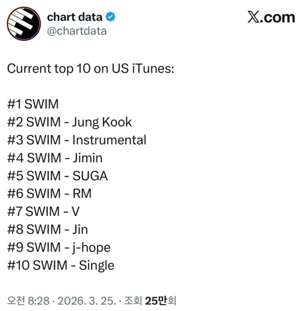Open the 조회 25만회 view count

[150, 301]
